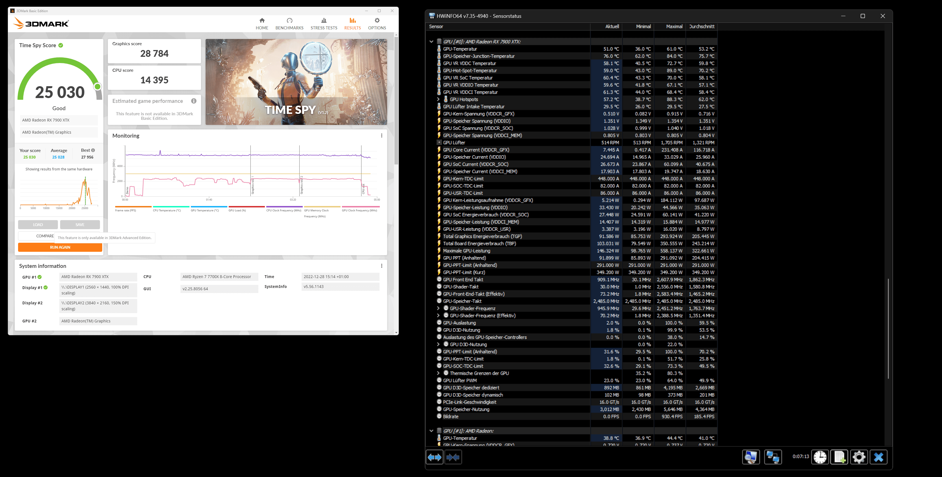The image size is (942, 477).
Task: Click the green check next to Time Spy Score
Action: coord(61,45)
